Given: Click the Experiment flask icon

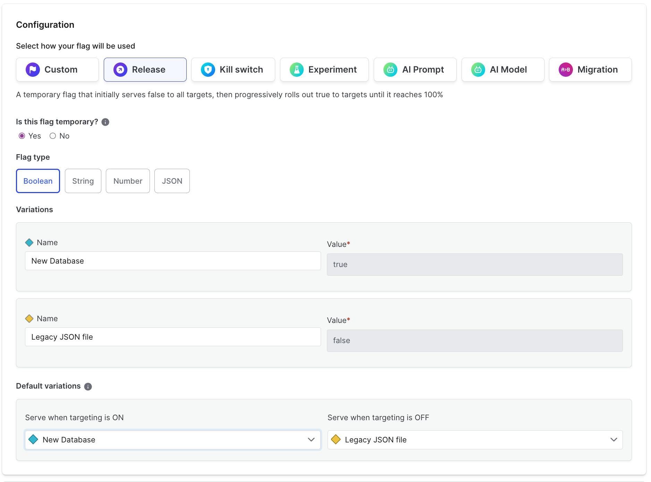Looking at the screenshot, I should click(x=297, y=70).
